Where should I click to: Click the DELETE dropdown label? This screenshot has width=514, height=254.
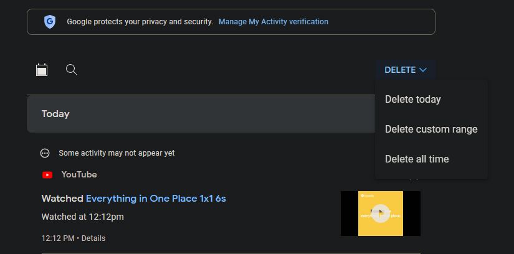[400, 70]
